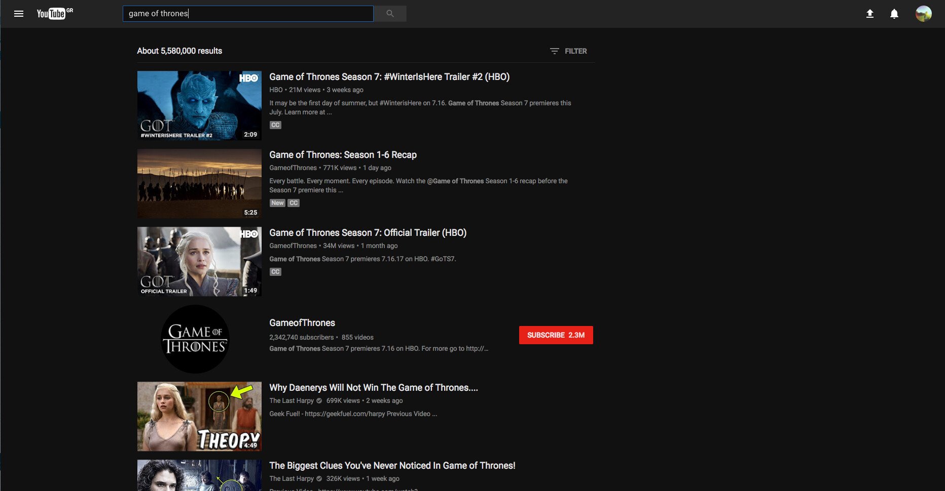Open title Game of Thrones Season 7: Official Trailer
The width and height of the screenshot is (945, 491).
coord(368,233)
